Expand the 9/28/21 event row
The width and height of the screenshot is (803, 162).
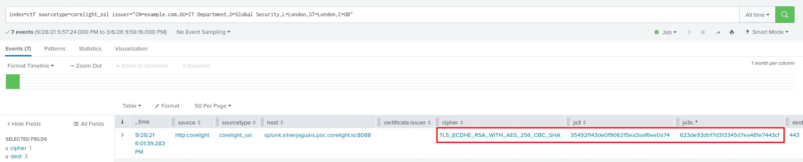click(x=122, y=135)
